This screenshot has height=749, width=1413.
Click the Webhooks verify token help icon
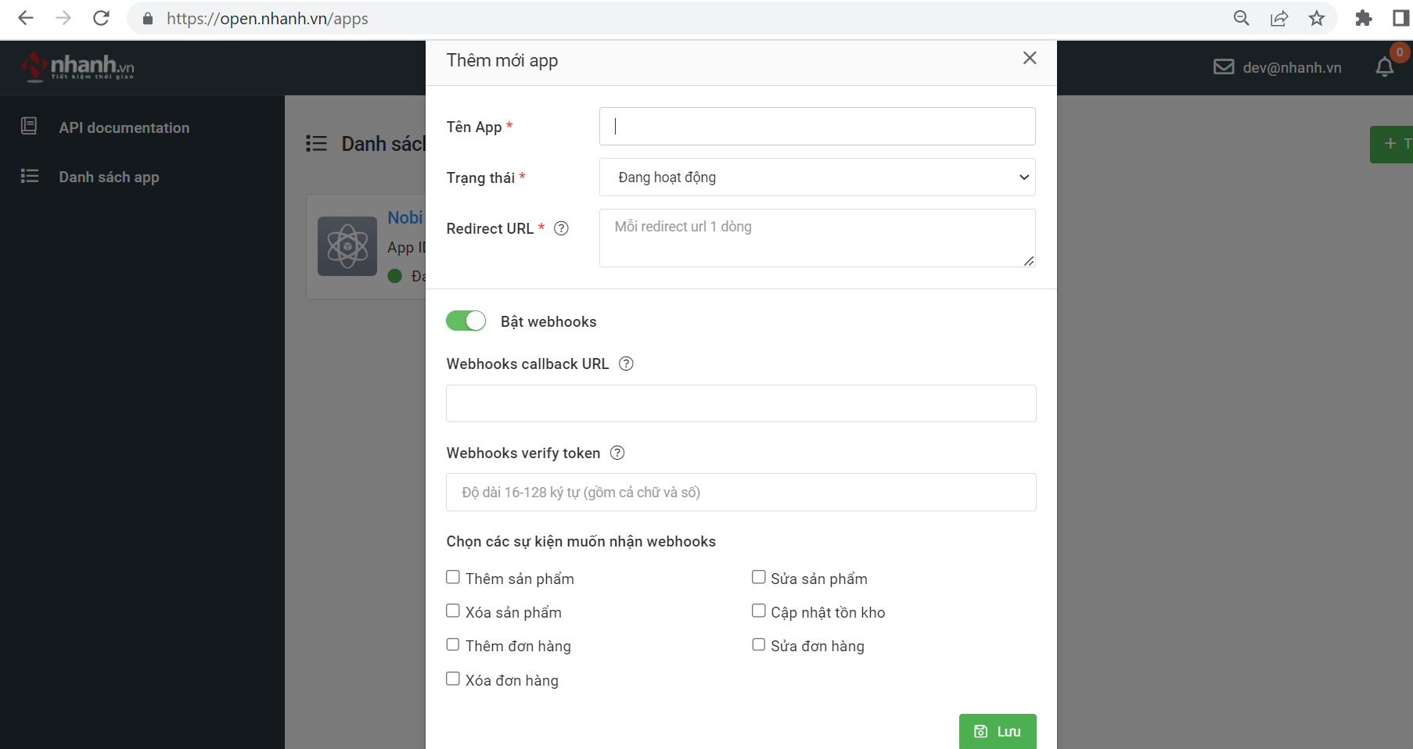click(617, 453)
